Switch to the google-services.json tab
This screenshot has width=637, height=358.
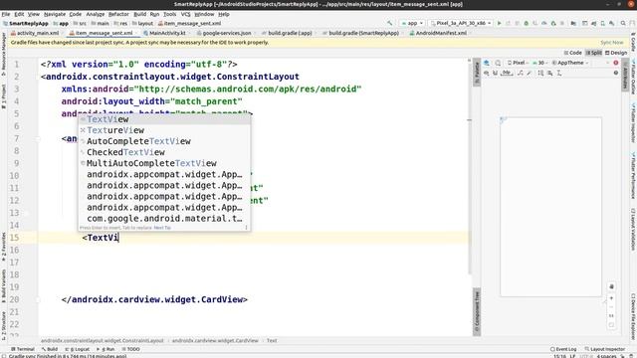click(x=223, y=33)
